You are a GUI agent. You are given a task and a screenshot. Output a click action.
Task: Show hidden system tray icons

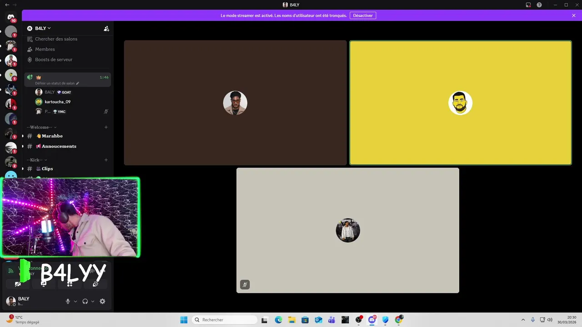[x=523, y=320]
